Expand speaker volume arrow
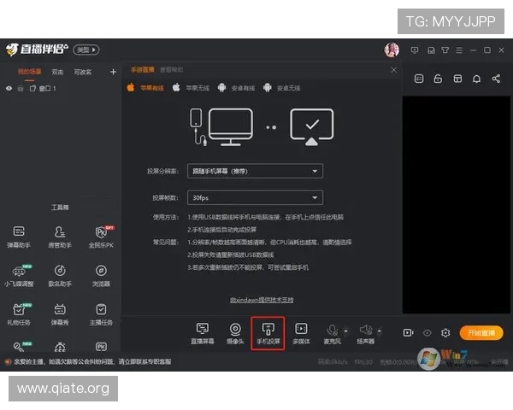This screenshot has height=410, width=513. (x=379, y=331)
